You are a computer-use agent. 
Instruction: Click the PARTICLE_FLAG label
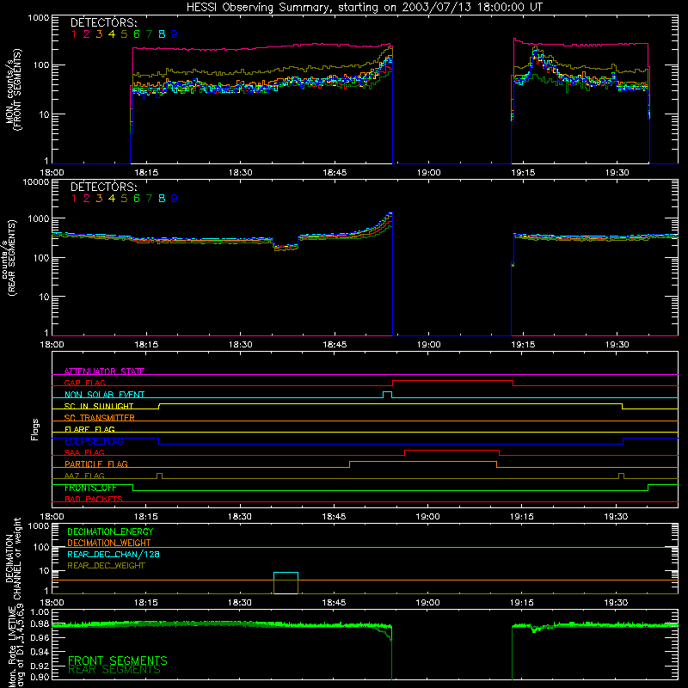pos(96,464)
